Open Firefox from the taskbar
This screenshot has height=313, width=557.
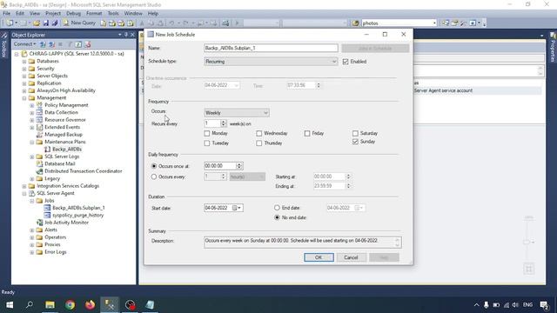(x=90, y=305)
